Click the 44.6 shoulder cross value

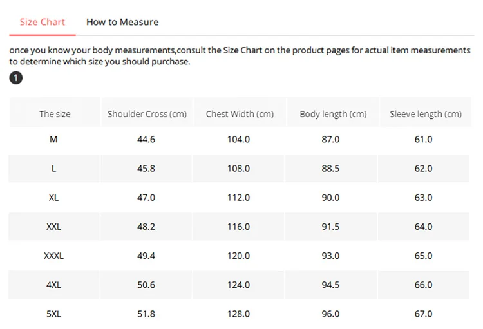(x=146, y=140)
